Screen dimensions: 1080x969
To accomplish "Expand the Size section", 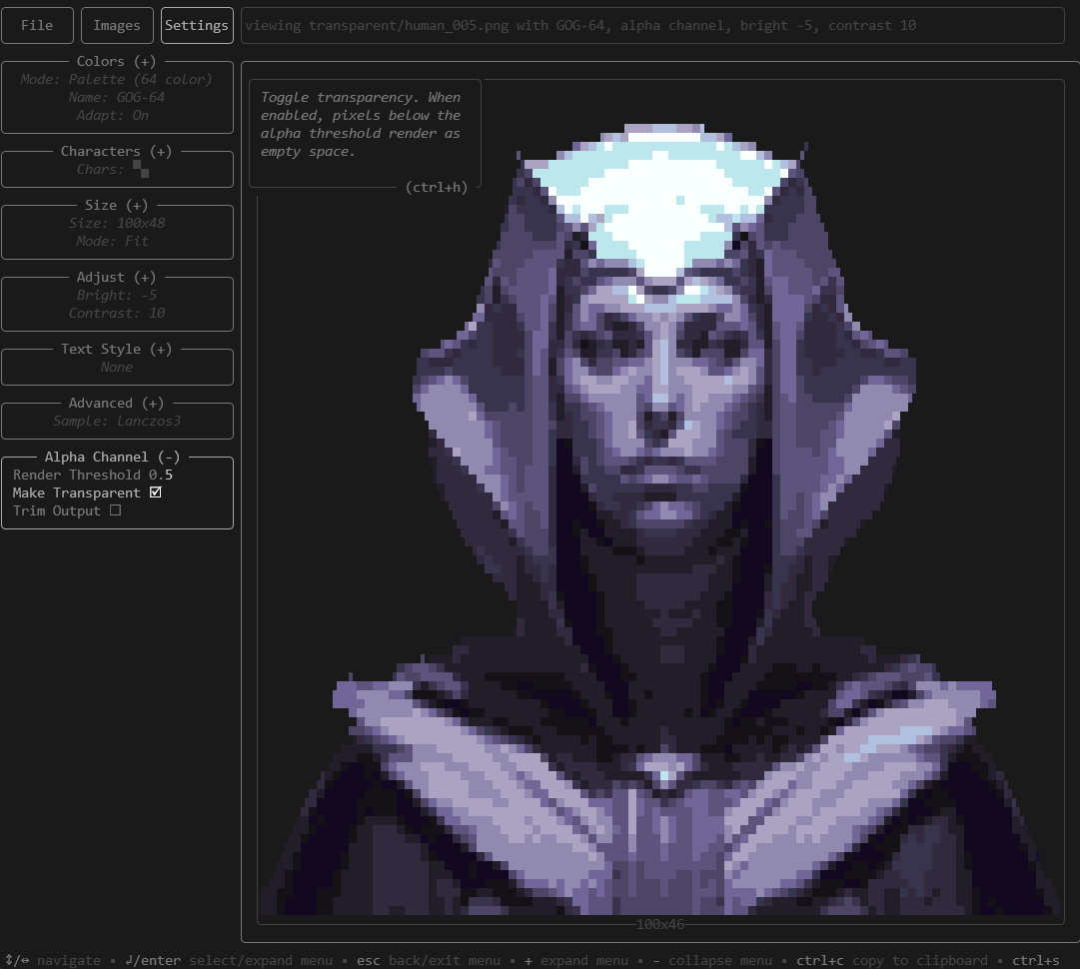I will tap(116, 205).
